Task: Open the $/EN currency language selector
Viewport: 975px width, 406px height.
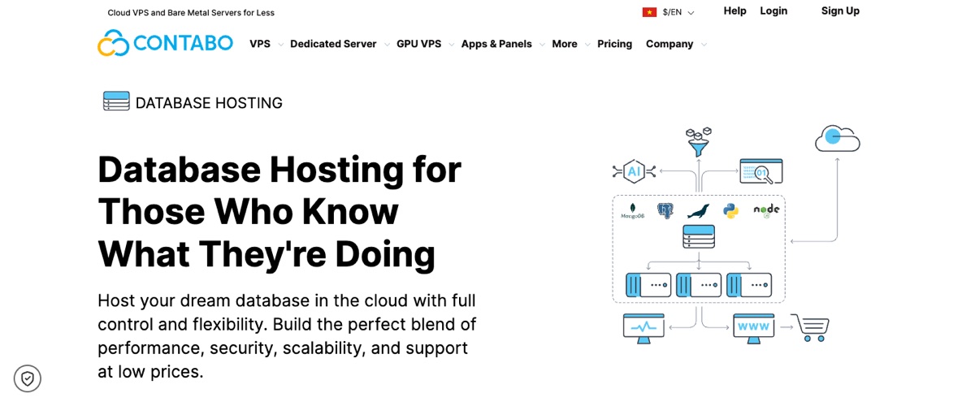Action: click(x=669, y=12)
